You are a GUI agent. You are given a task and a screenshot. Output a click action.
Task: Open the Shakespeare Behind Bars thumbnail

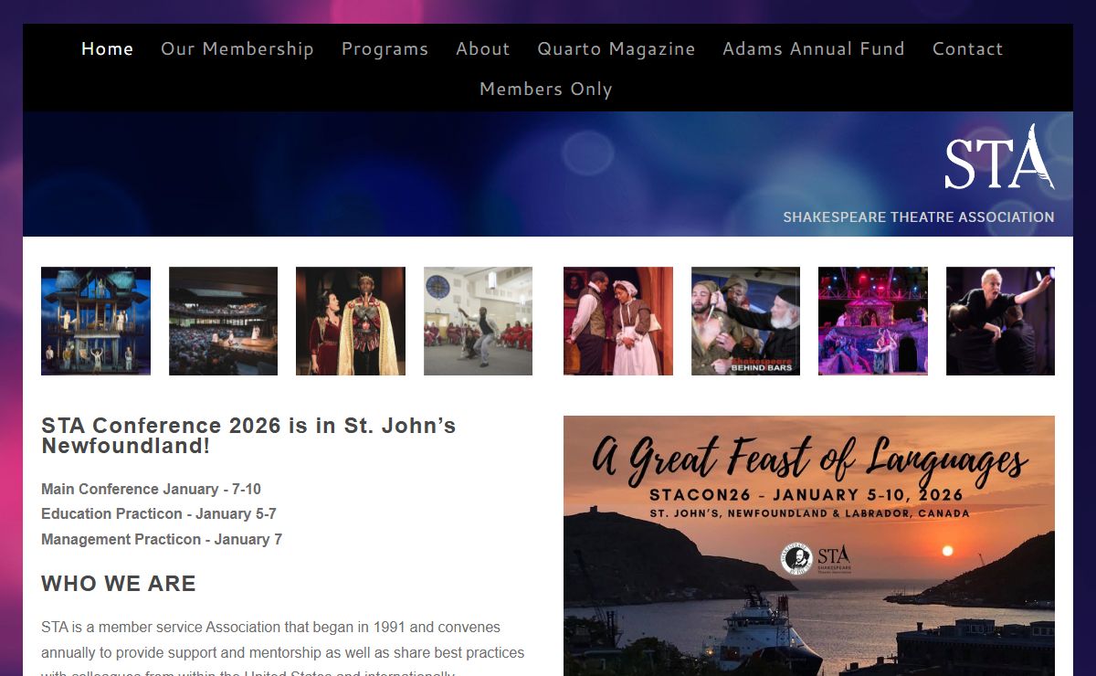(x=745, y=321)
